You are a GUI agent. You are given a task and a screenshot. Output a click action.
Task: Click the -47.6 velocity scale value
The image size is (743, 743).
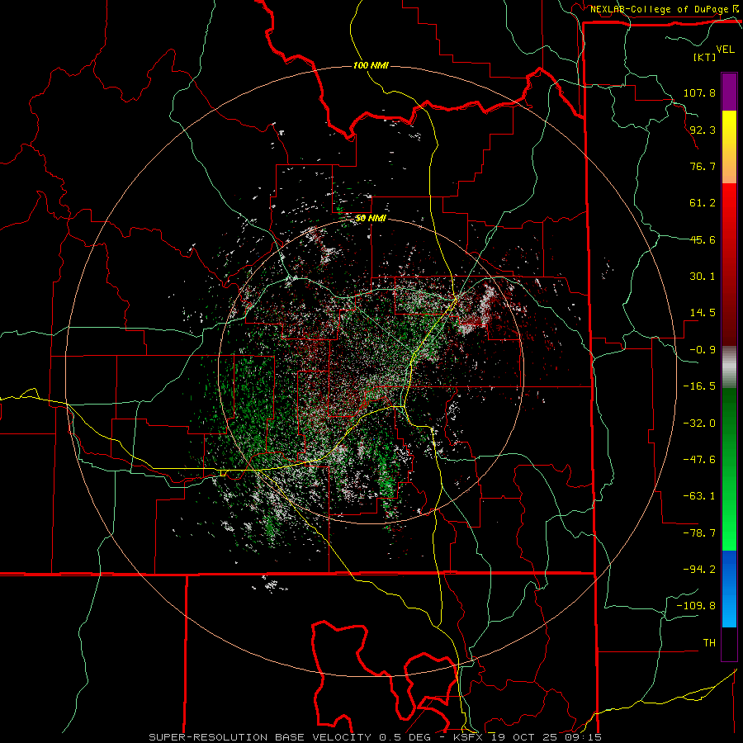[699, 460]
